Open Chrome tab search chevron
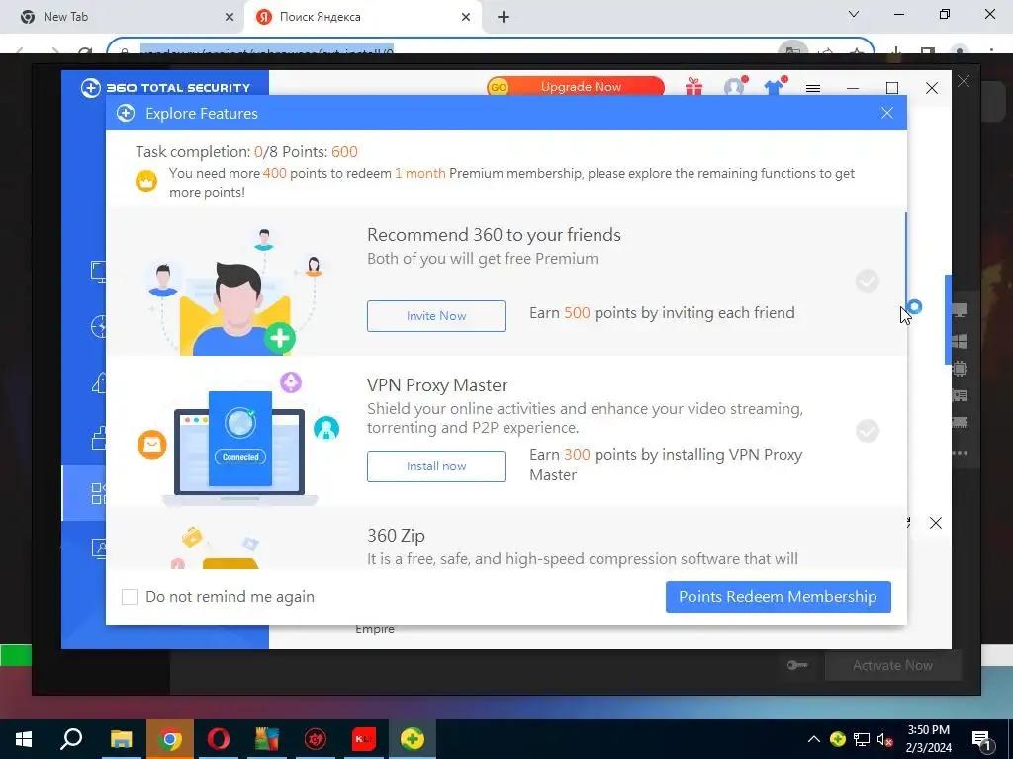 pos(854,14)
